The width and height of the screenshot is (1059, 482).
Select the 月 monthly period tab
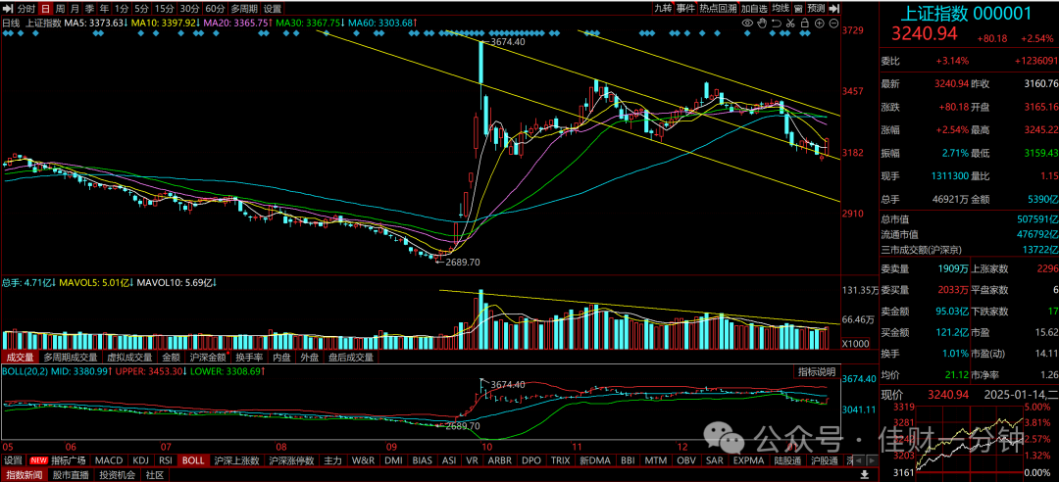pos(75,9)
